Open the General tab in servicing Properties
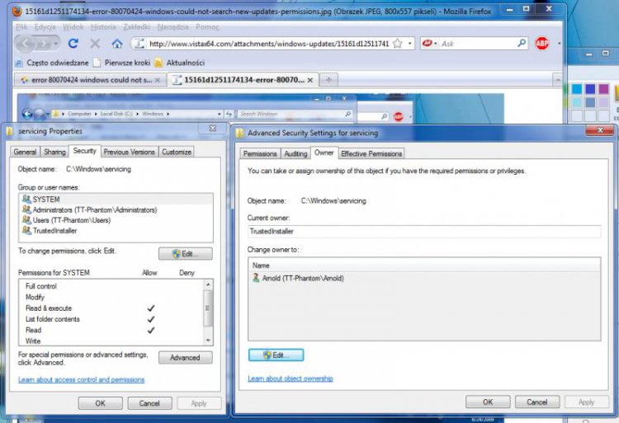Screen dimensions: 619x423 (x=25, y=152)
